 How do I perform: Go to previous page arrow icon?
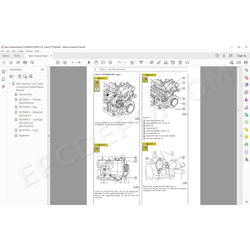pyautogui.click(x=58, y=62)
